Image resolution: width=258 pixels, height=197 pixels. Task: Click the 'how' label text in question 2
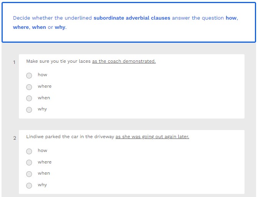point(42,150)
